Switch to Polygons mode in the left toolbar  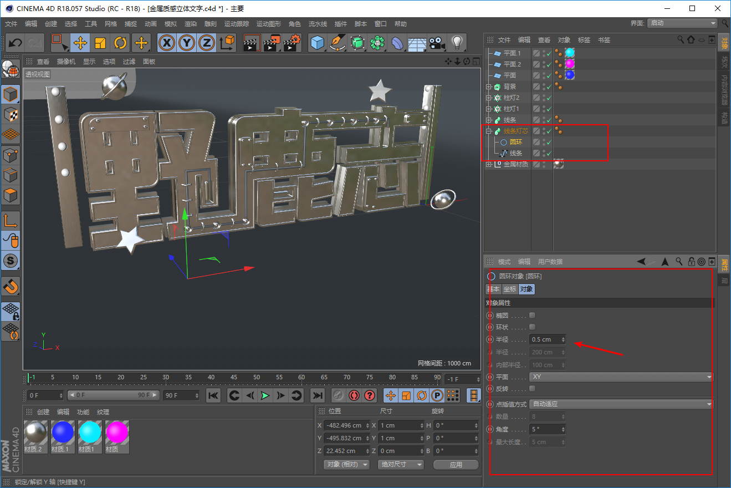11,195
